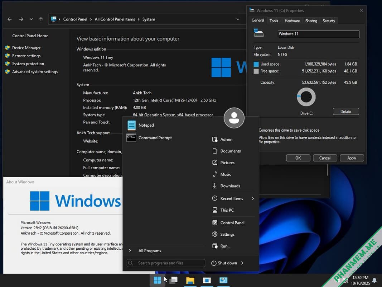Open Task View on the taskbar

coord(174,280)
